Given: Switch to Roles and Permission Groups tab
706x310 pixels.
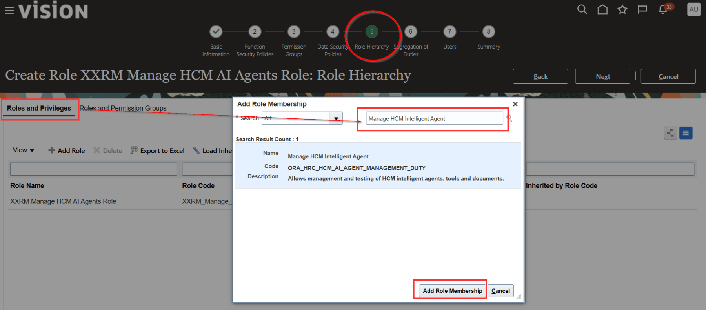Looking at the screenshot, I should pos(123,108).
